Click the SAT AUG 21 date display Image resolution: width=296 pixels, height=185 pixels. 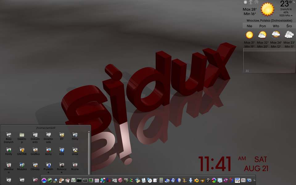click(256, 164)
